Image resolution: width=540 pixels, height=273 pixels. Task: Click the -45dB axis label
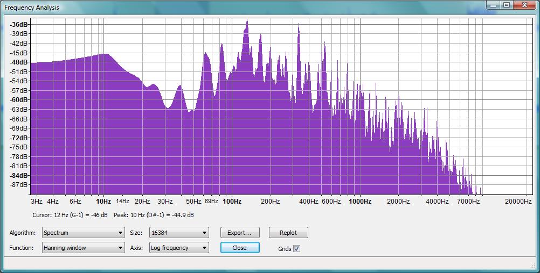[x=19, y=53]
